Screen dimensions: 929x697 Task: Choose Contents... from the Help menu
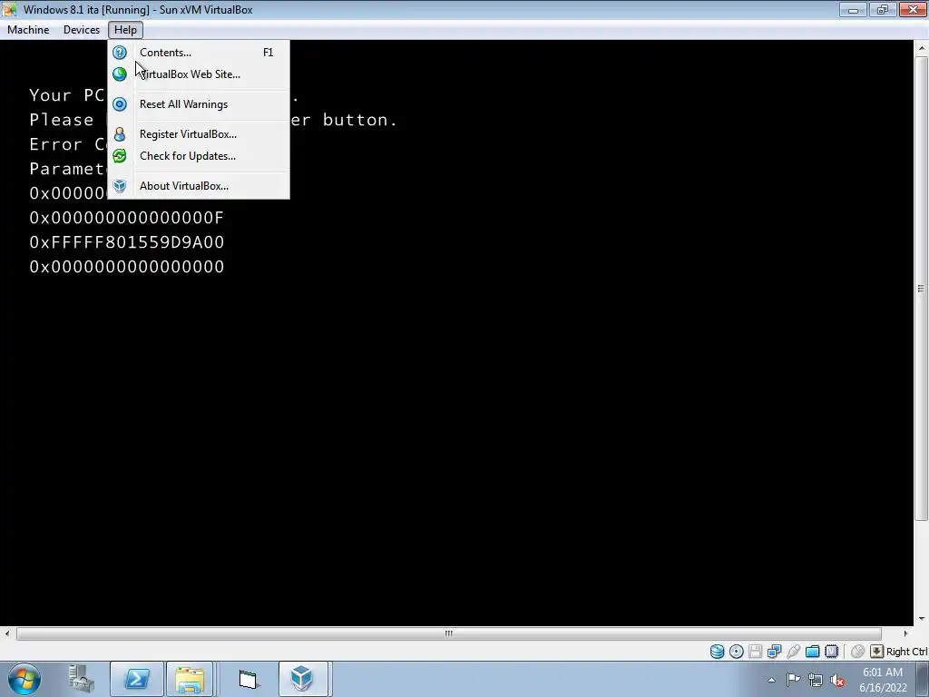(x=199, y=53)
